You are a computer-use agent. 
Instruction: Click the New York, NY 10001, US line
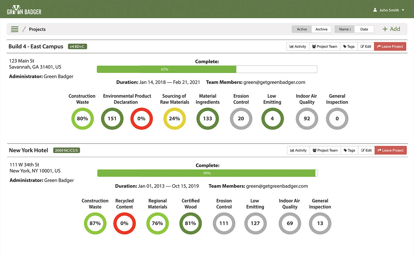[35, 171]
